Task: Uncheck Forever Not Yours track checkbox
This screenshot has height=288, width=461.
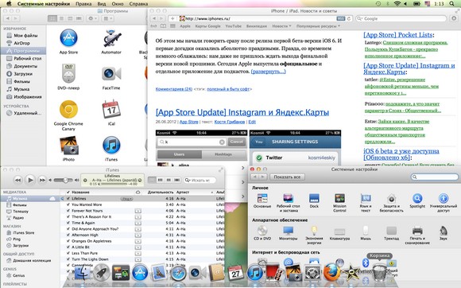Action: [68, 211]
